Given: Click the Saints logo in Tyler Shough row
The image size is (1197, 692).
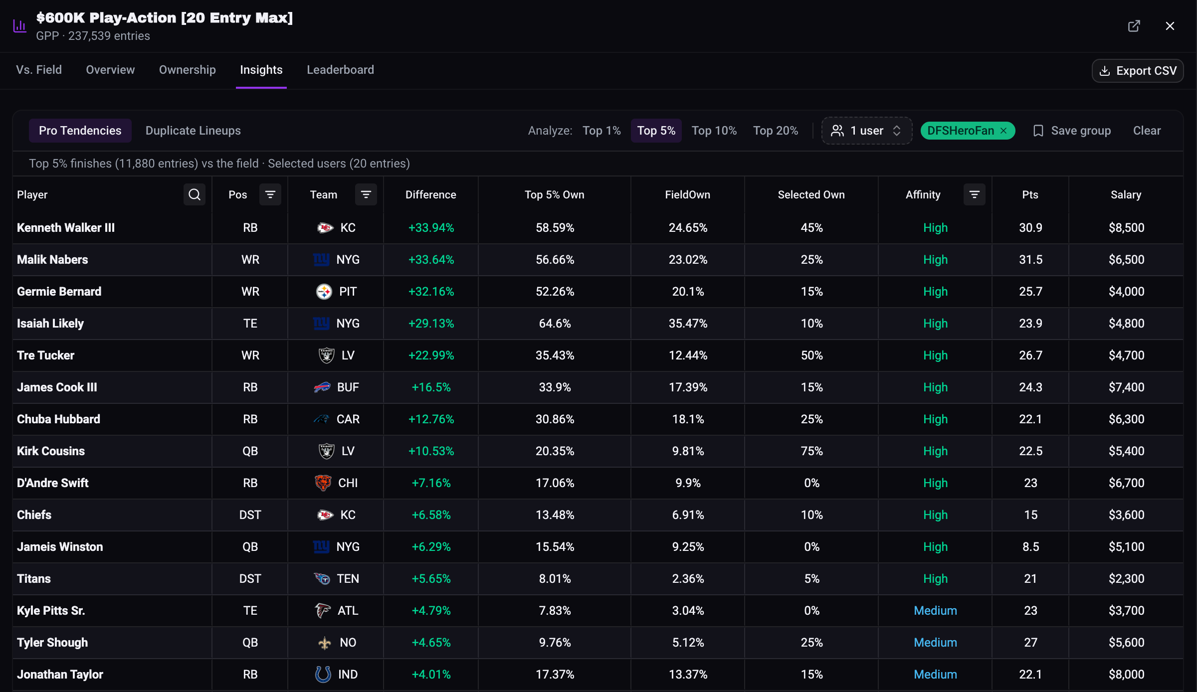Looking at the screenshot, I should coord(325,643).
